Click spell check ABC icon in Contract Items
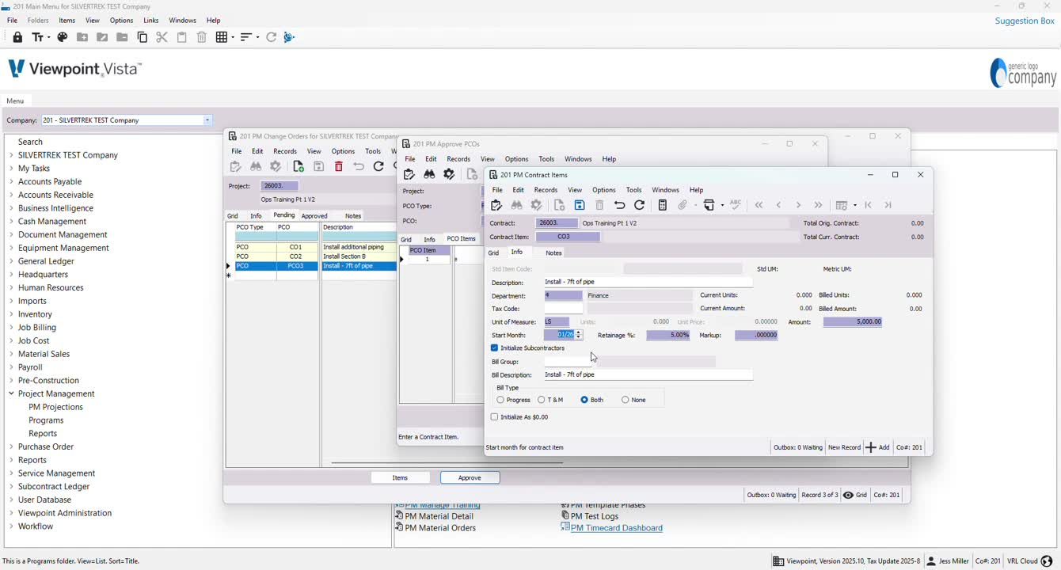1061x570 pixels. coord(736,204)
